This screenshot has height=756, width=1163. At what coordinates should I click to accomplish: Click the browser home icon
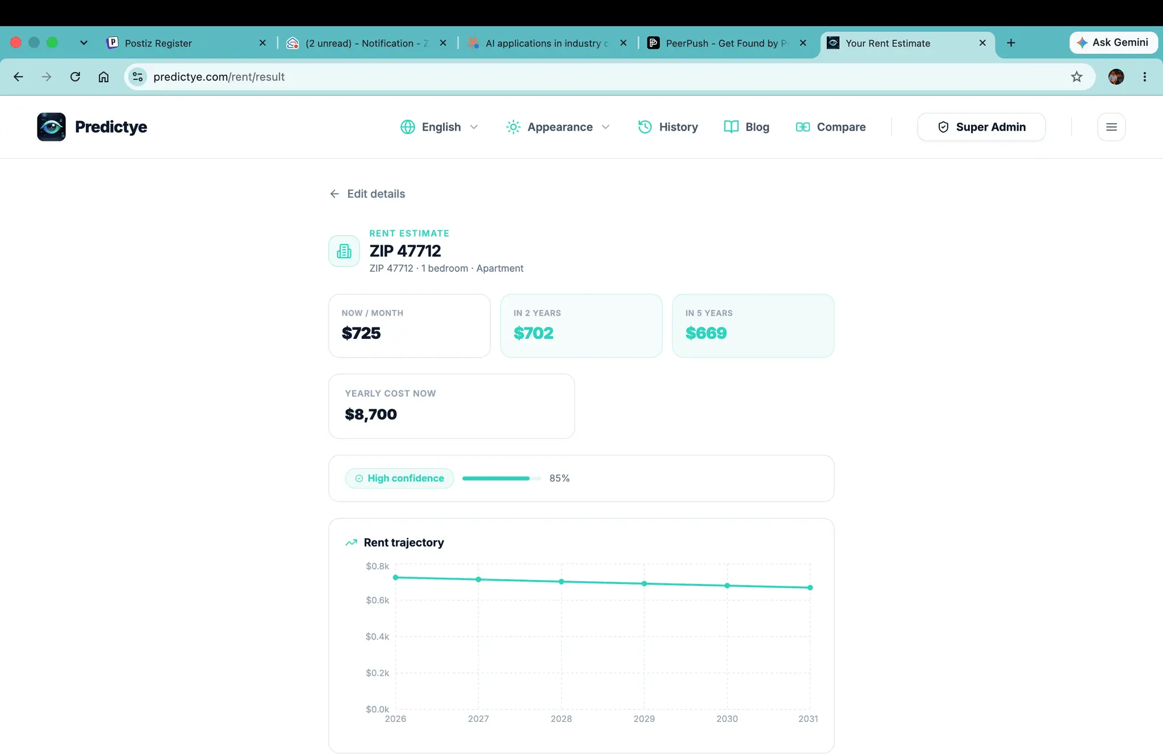click(x=103, y=77)
